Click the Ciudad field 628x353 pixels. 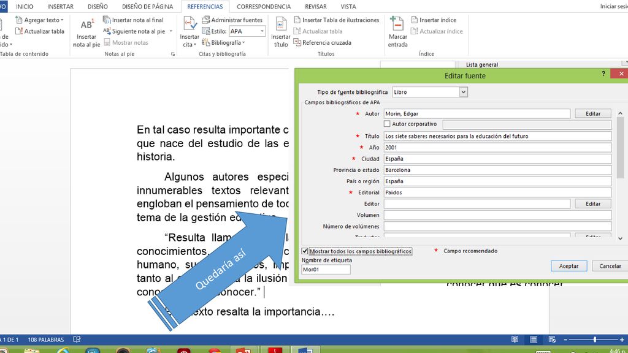497,159
